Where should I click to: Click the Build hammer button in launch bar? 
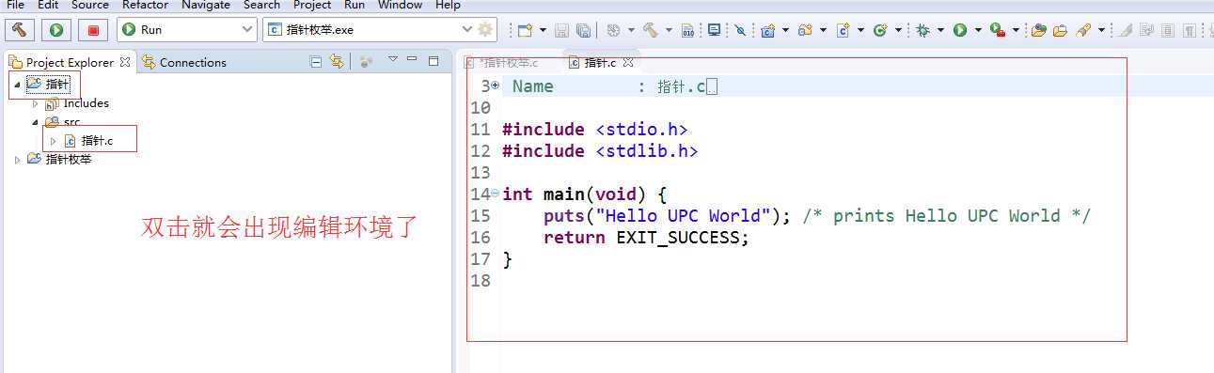coord(20,29)
